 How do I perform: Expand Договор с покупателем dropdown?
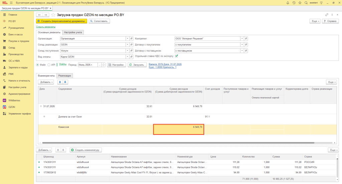coord(242,45)
